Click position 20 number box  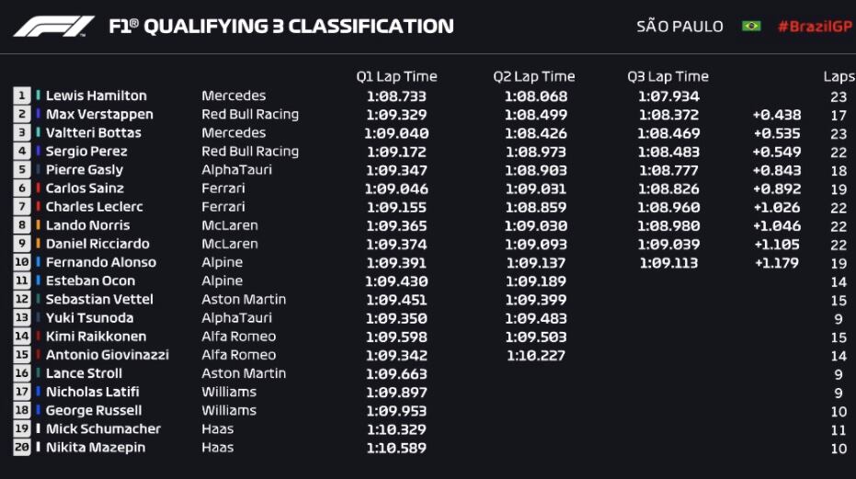(22, 448)
